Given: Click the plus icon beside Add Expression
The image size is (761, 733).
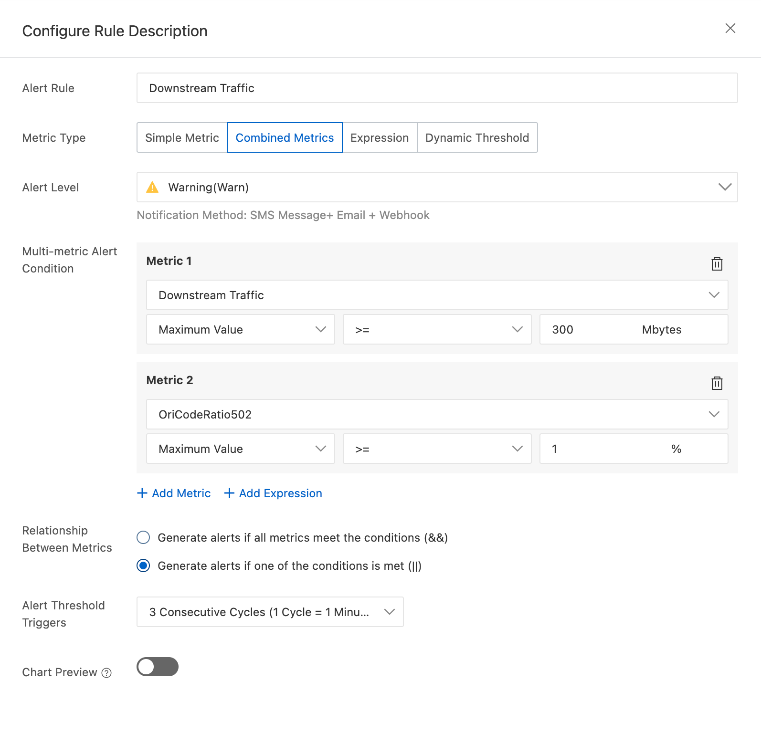Looking at the screenshot, I should coord(229,493).
